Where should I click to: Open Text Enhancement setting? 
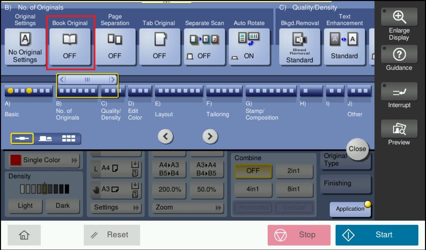[x=344, y=46]
